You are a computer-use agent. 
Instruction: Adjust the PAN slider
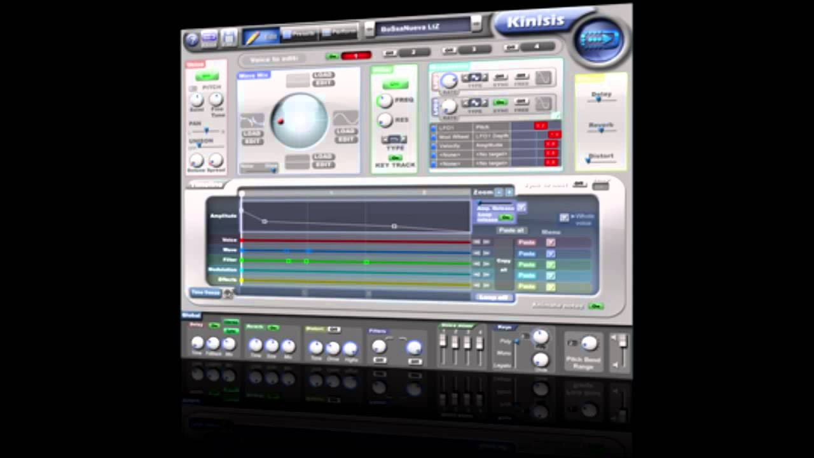tap(205, 131)
